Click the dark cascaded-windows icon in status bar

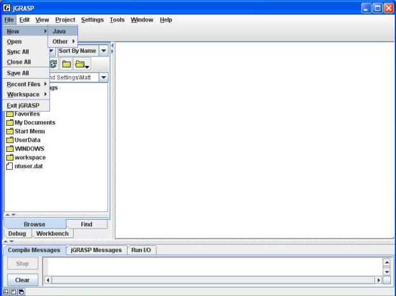pos(22,292)
